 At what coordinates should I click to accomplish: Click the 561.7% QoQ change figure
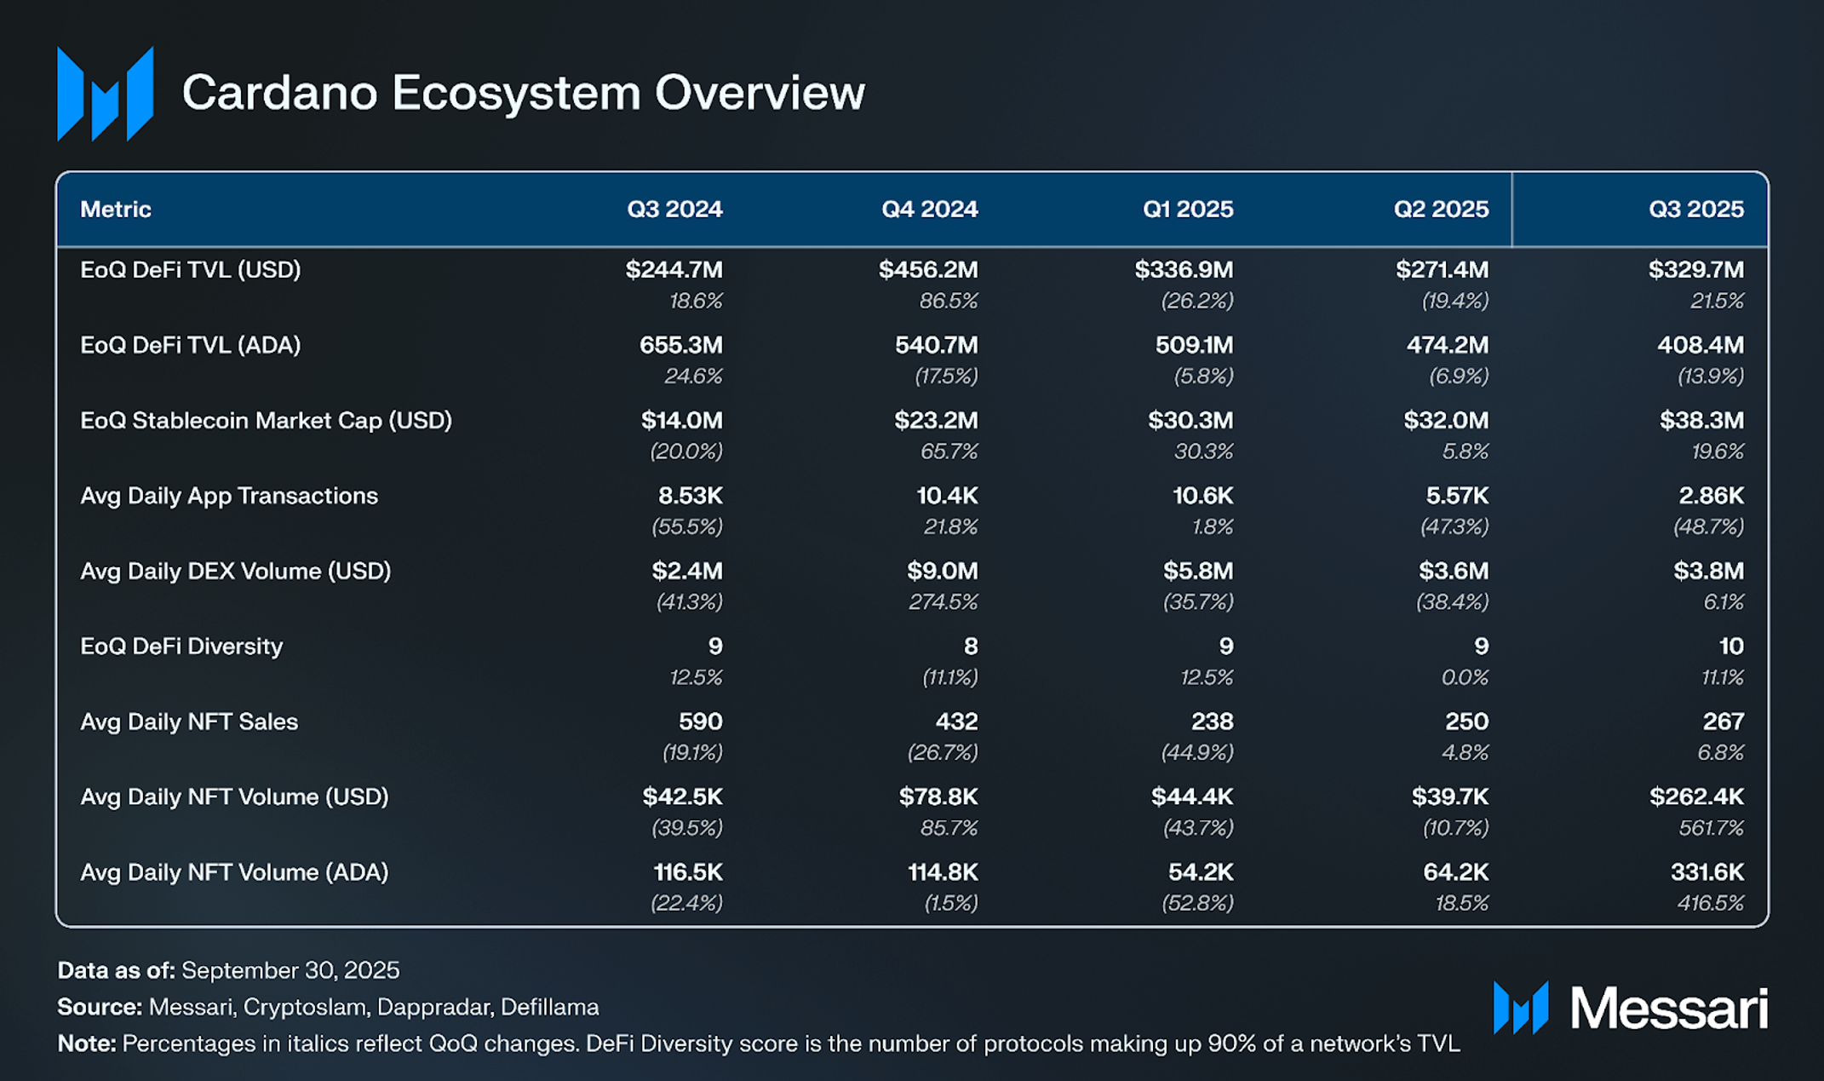point(1711,828)
